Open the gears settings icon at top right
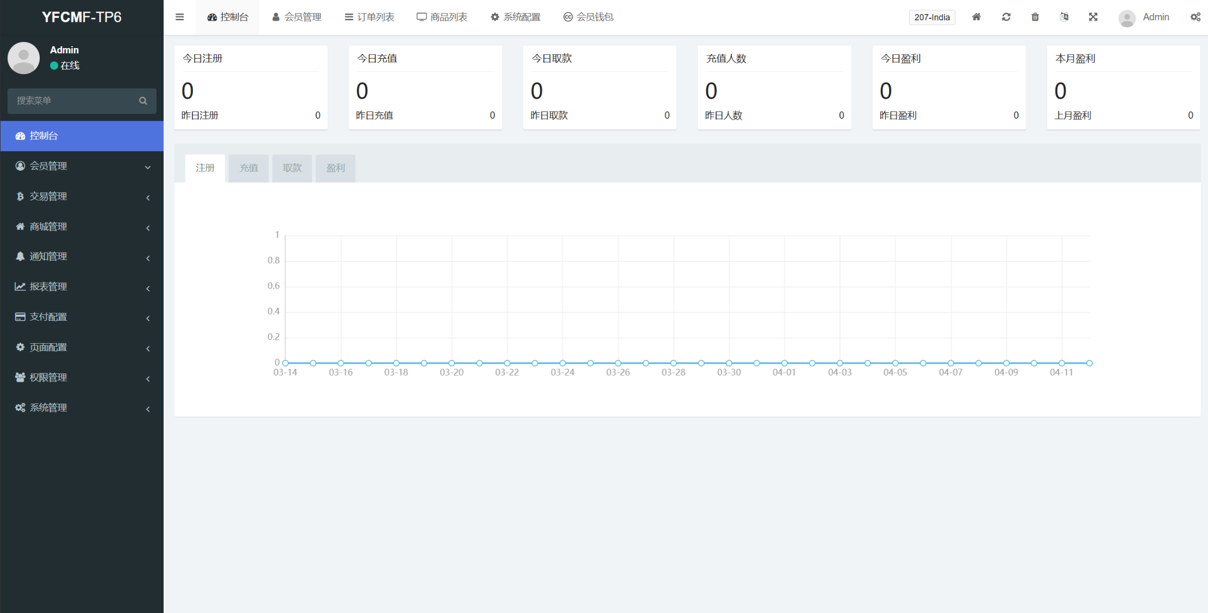 [1195, 17]
